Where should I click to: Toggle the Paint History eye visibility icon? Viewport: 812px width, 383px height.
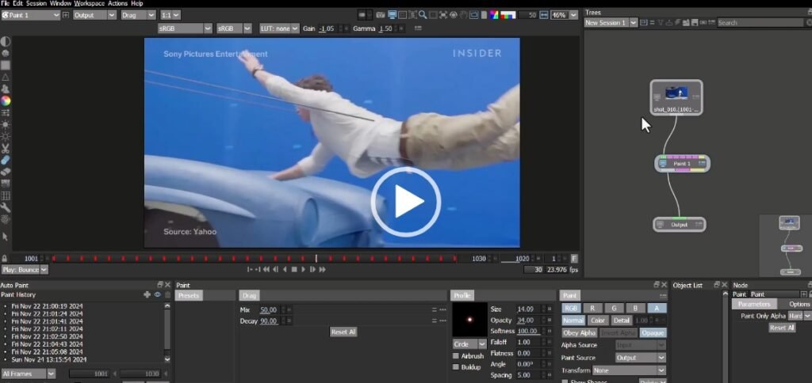coord(157,294)
